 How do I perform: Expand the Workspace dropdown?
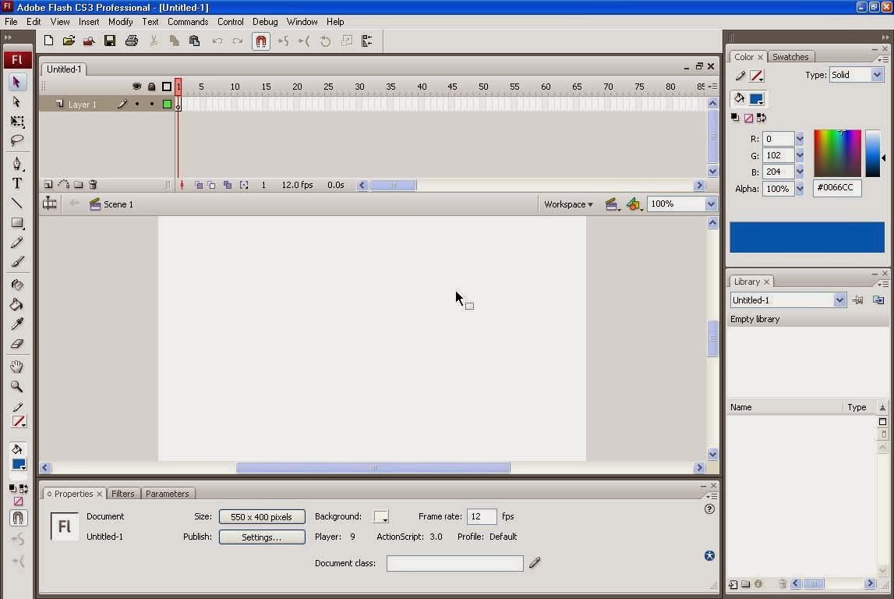coord(568,204)
